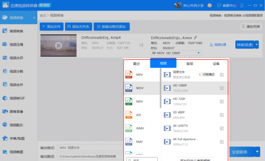The width and height of the screenshot is (265, 161).
Task: Open 视频分割 in the sidebar
Action: [x=18, y=71]
